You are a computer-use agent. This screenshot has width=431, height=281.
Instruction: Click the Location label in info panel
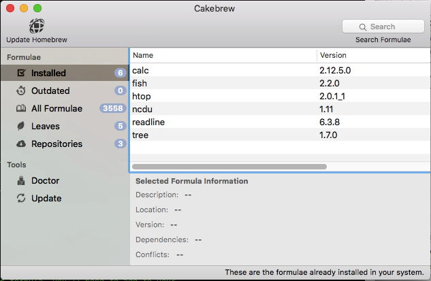point(152,210)
